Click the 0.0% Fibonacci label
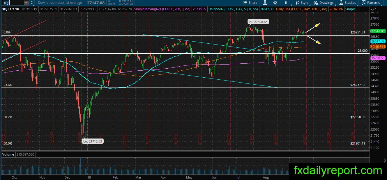 click(7, 32)
